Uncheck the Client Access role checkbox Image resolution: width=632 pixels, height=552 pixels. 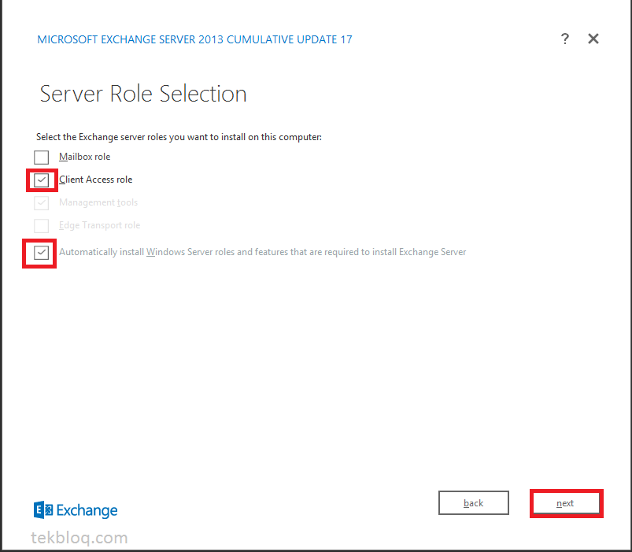click(x=41, y=180)
